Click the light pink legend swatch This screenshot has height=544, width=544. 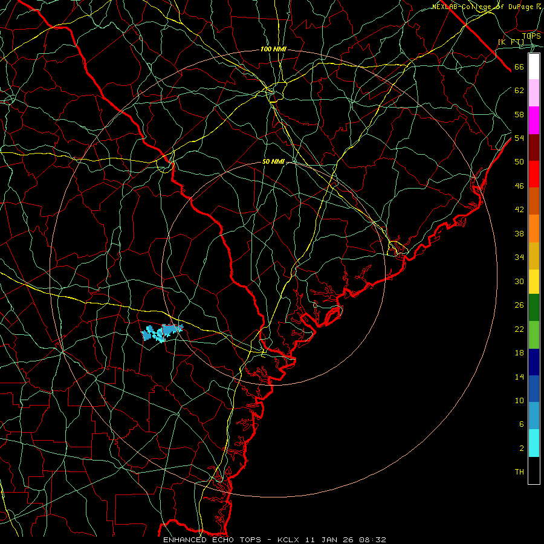[x=534, y=93]
